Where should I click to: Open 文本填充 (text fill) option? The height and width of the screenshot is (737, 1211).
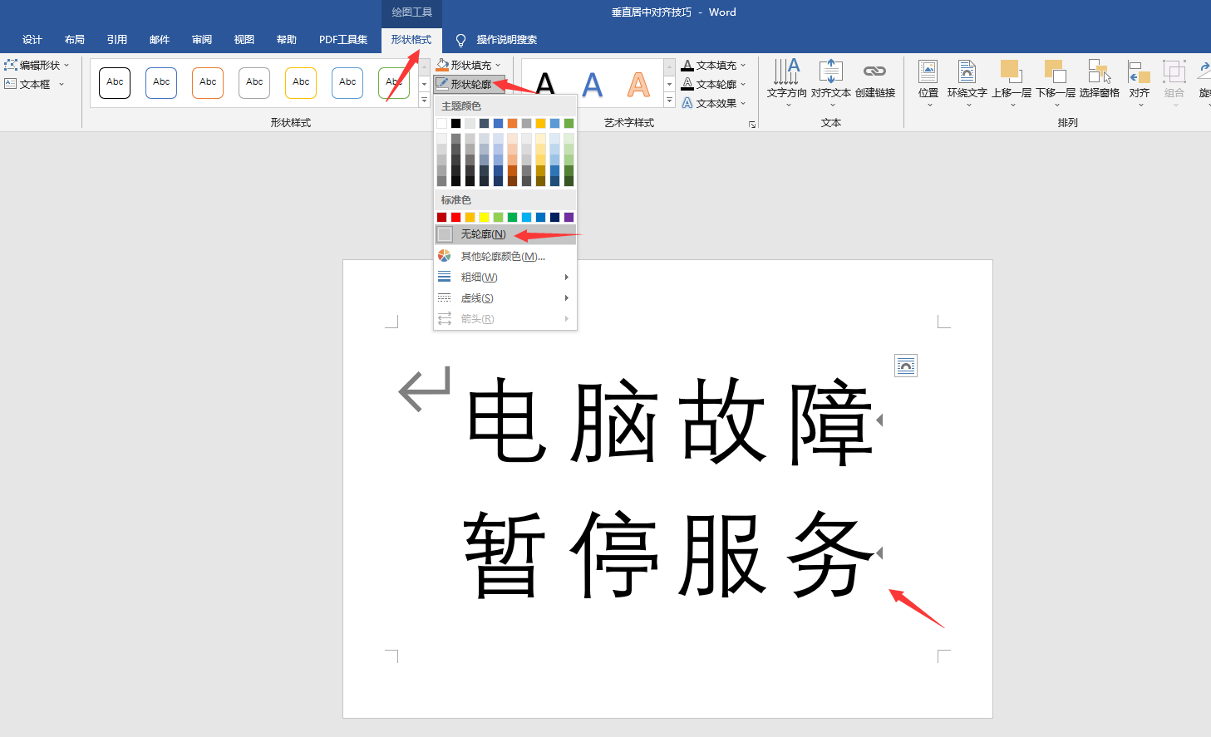[713, 65]
